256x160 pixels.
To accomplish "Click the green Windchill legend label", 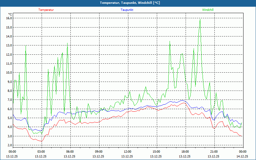I will [208, 10].
